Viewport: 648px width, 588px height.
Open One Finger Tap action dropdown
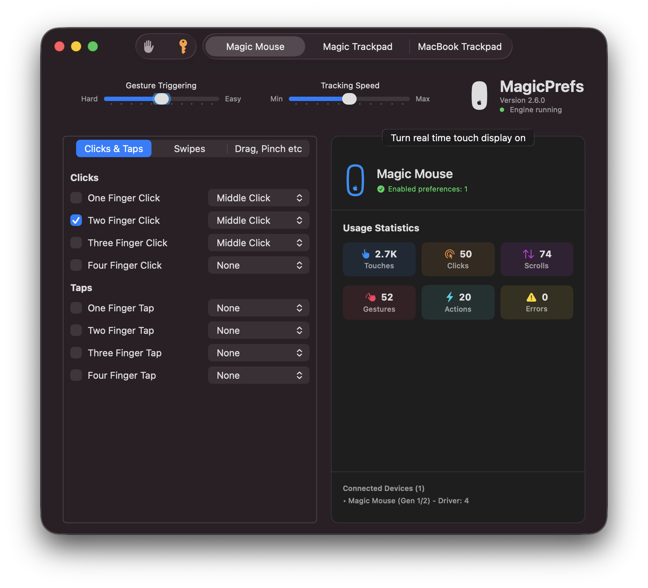point(259,308)
